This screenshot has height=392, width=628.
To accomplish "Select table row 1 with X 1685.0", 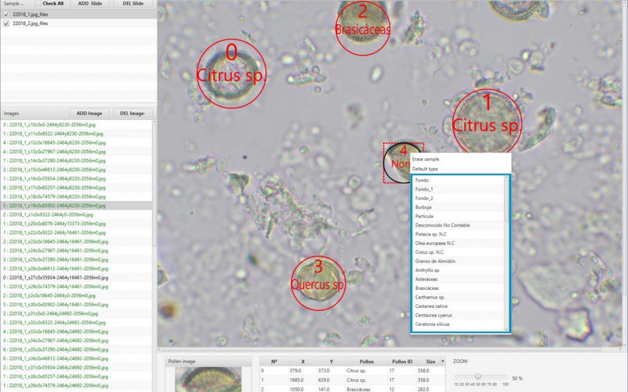I will [x=352, y=380].
